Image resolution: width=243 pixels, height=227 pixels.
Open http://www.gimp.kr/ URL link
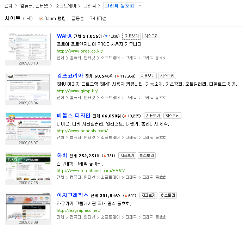tap(77, 91)
